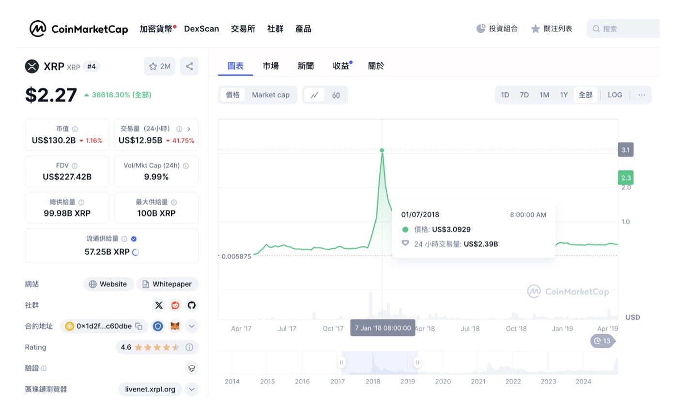The width and height of the screenshot is (676, 411).
Task: Switch to the 圖表 tab
Action: [235, 66]
